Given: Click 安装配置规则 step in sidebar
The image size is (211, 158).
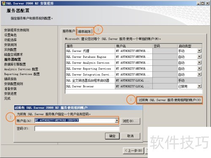Looking at the screenshot, I should coord(14,84).
